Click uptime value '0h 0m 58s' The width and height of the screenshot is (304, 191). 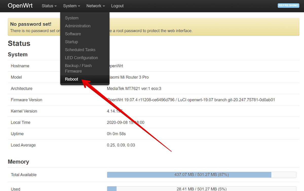tap(116, 134)
